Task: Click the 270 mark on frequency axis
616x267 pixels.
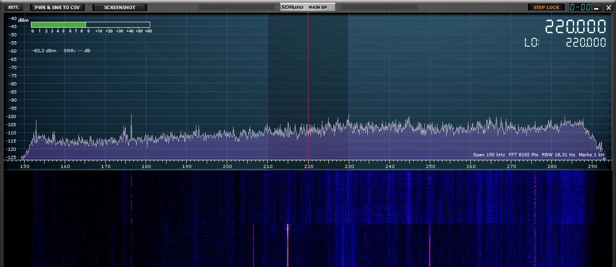Action: 511,166
